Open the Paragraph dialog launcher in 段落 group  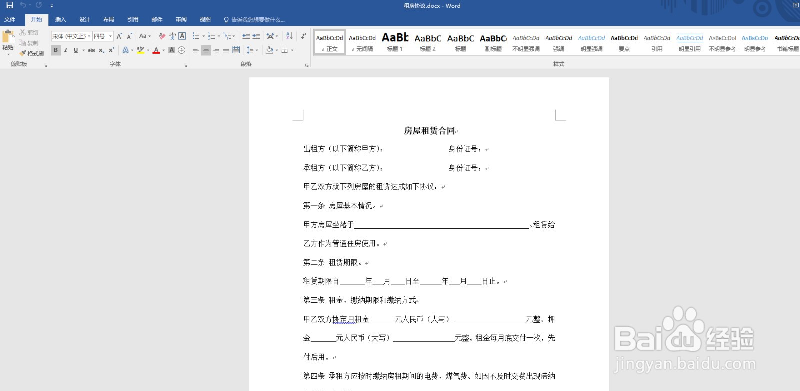(x=306, y=65)
